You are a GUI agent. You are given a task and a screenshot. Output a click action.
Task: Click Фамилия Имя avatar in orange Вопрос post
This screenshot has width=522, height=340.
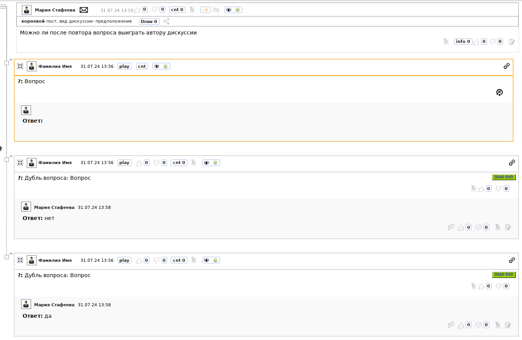coord(31,66)
